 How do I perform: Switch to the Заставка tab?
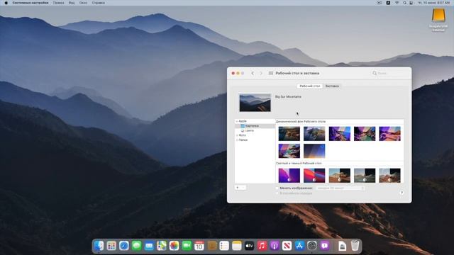(x=332, y=86)
